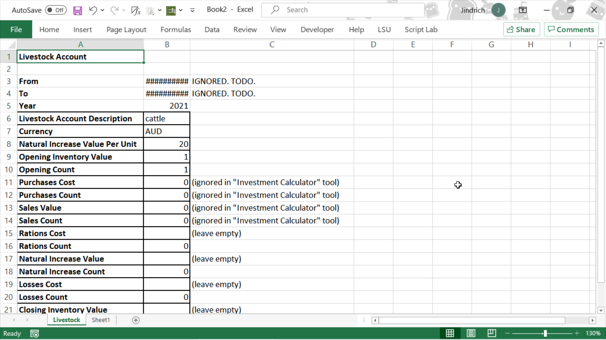Open the Formulas ribbon tab
606x340 pixels.
click(x=175, y=30)
